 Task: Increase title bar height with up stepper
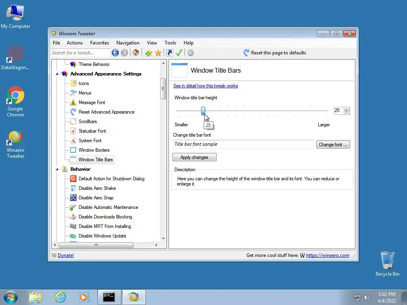coord(347,109)
